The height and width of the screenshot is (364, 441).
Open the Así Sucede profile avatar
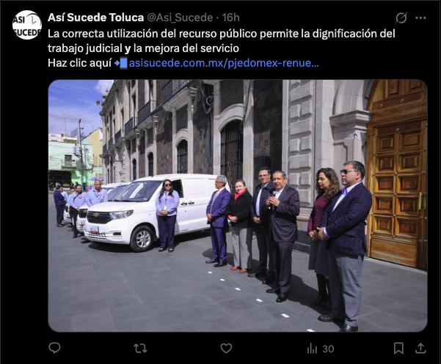point(27,25)
